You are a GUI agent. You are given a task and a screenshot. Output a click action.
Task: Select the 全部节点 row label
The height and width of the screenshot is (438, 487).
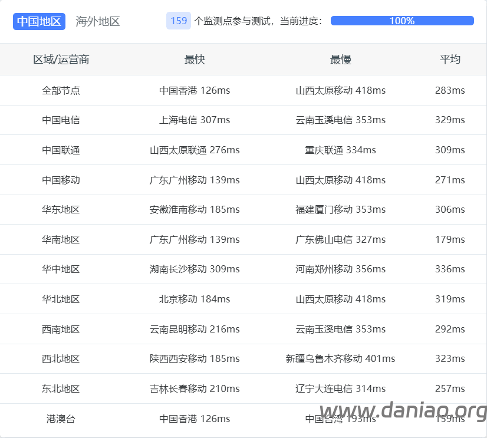pyautogui.click(x=61, y=90)
